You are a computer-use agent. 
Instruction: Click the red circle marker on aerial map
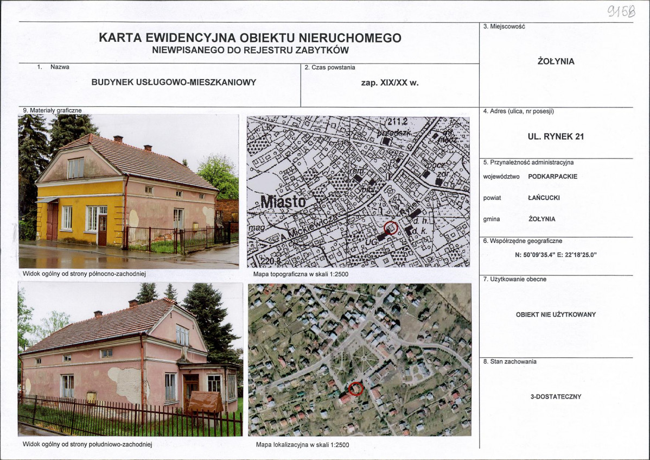(356, 389)
